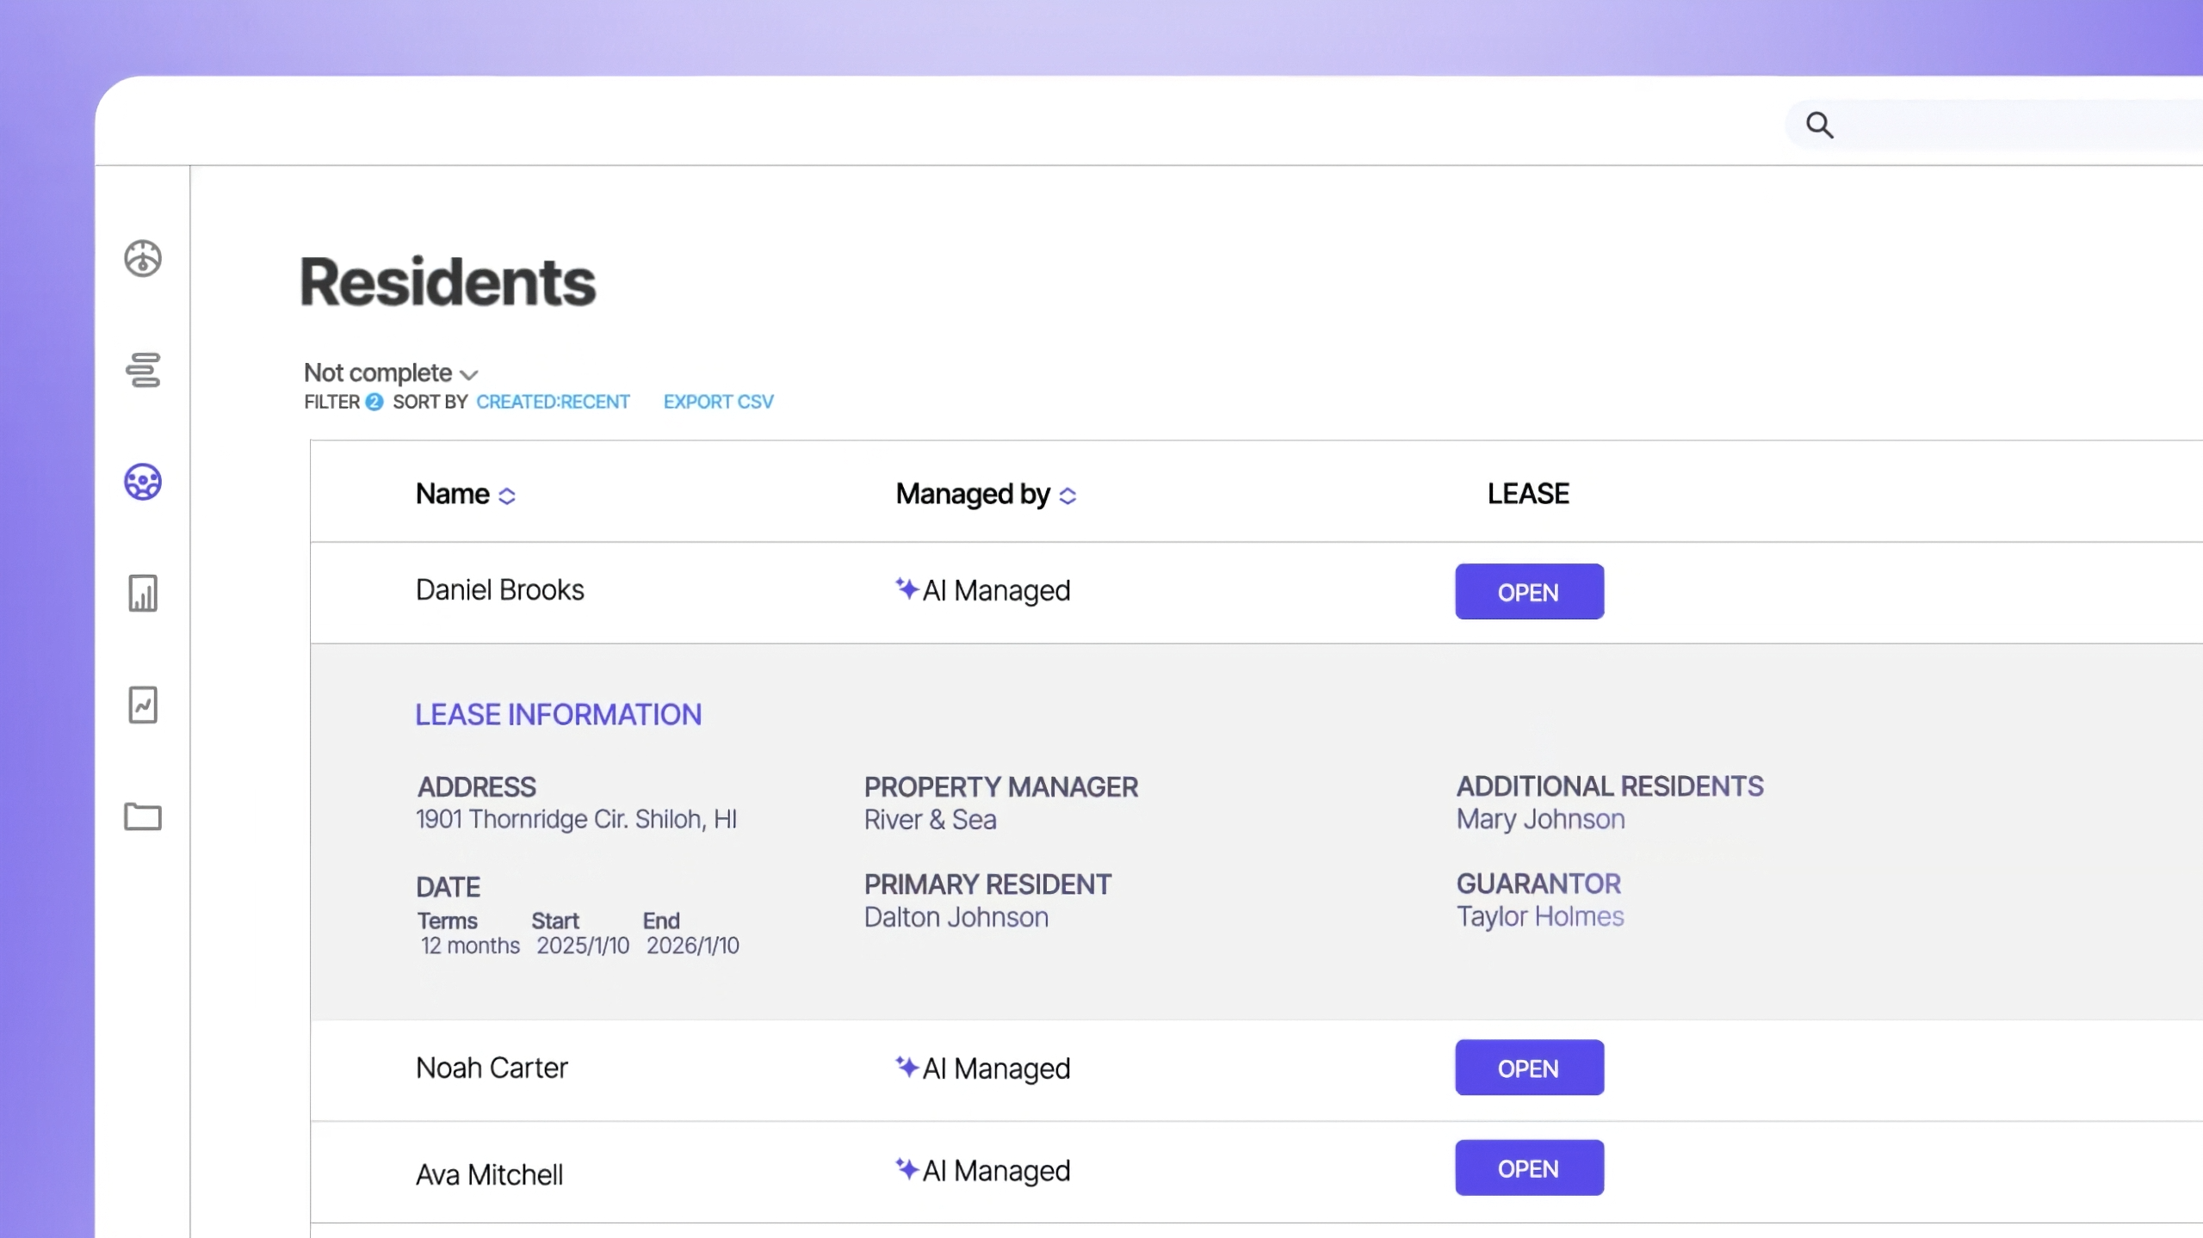Click the stacked lines list icon in sidebar
The image size is (2203, 1238).
click(143, 370)
